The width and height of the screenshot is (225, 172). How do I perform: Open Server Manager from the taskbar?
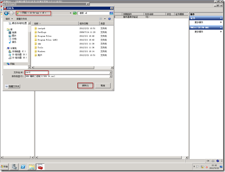pos(14,167)
